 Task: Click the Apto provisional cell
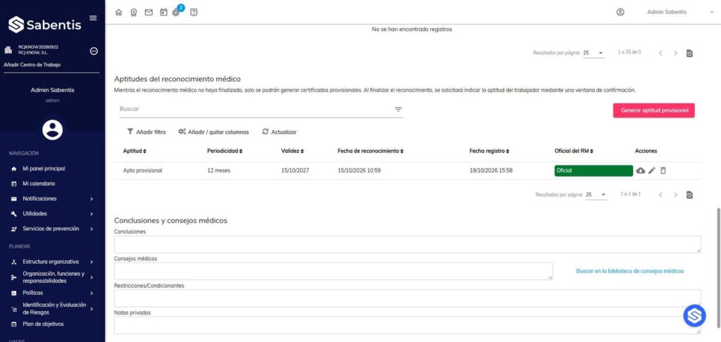point(142,170)
